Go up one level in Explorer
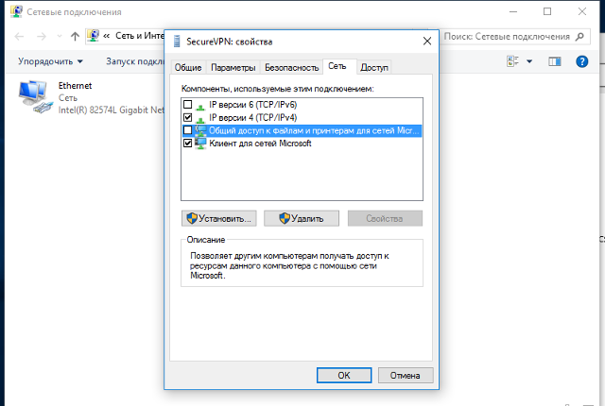 (x=75, y=36)
